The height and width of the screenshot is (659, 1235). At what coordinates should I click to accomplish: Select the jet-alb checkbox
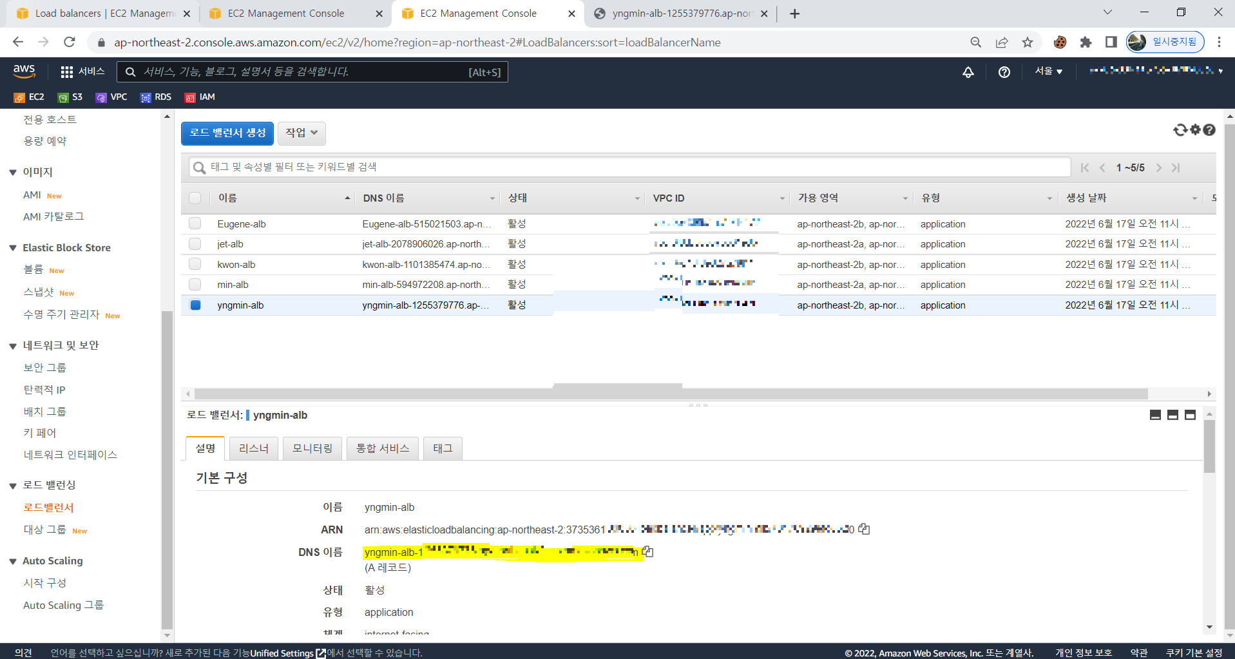coord(195,244)
